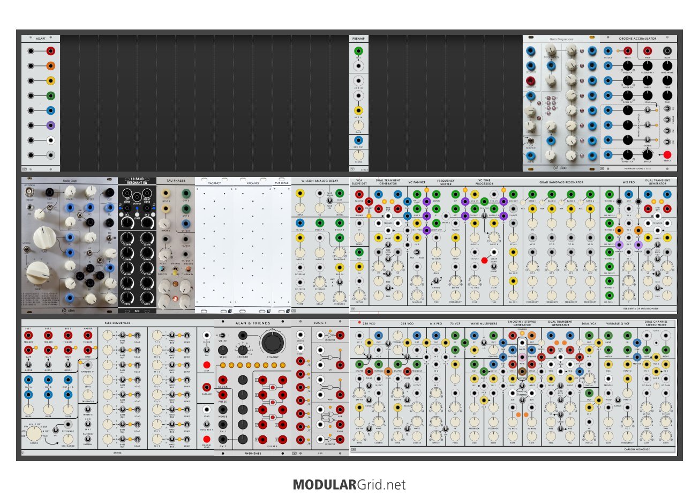Click the red TRIG OUT jack on Gain Sequencer

531,81
